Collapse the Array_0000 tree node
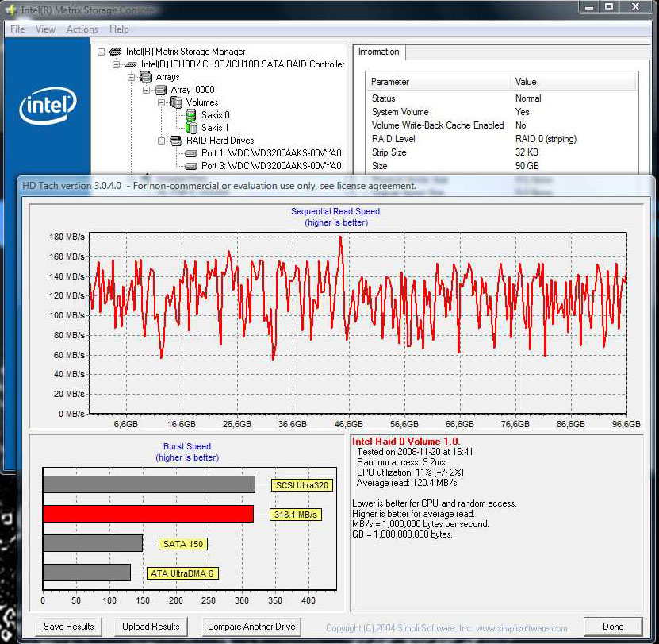 (x=146, y=90)
